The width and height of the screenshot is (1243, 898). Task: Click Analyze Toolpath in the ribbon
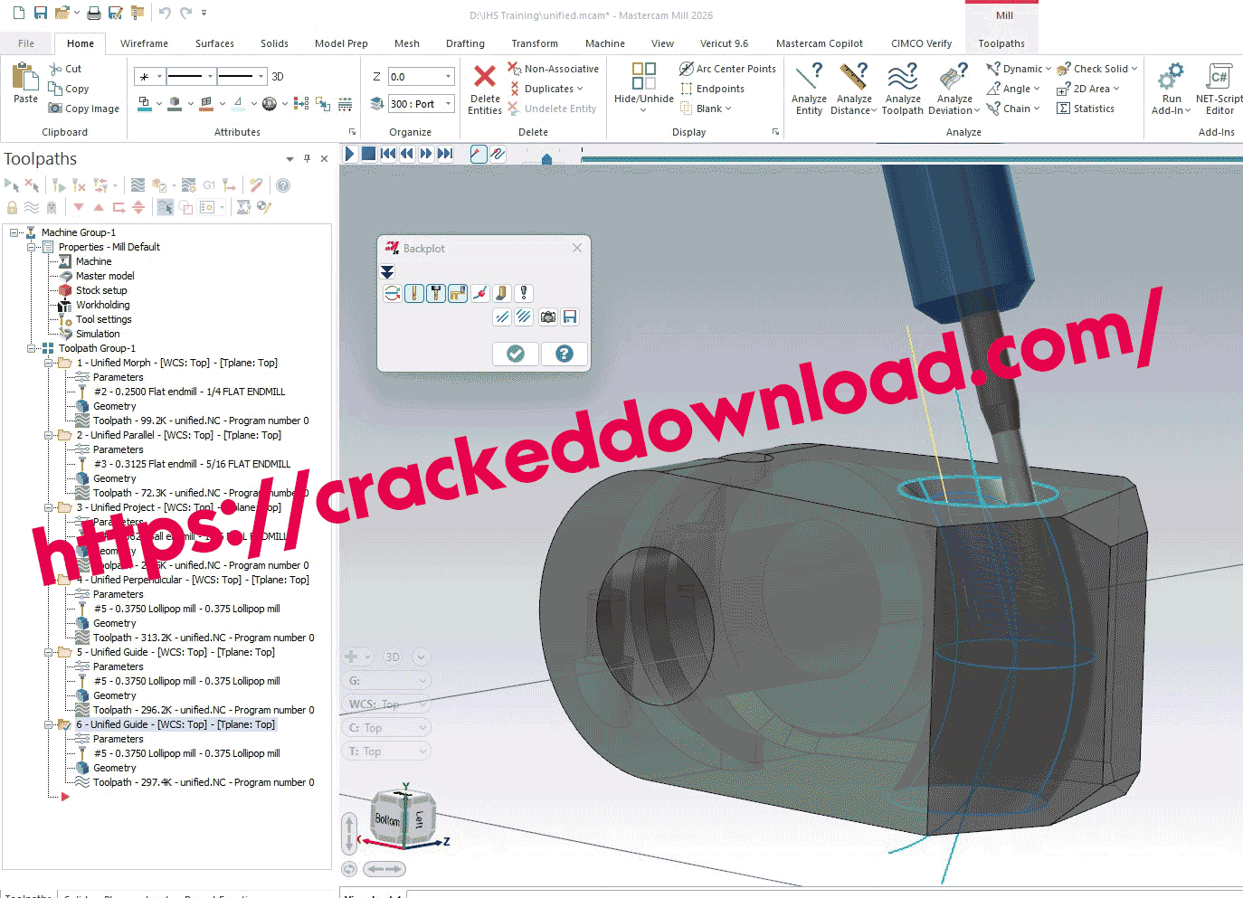[902, 90]
